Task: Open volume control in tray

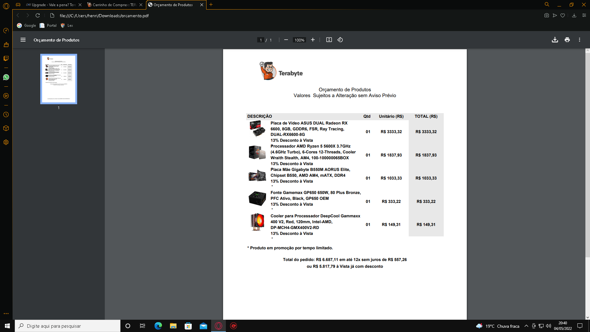Action: point(549,326)
